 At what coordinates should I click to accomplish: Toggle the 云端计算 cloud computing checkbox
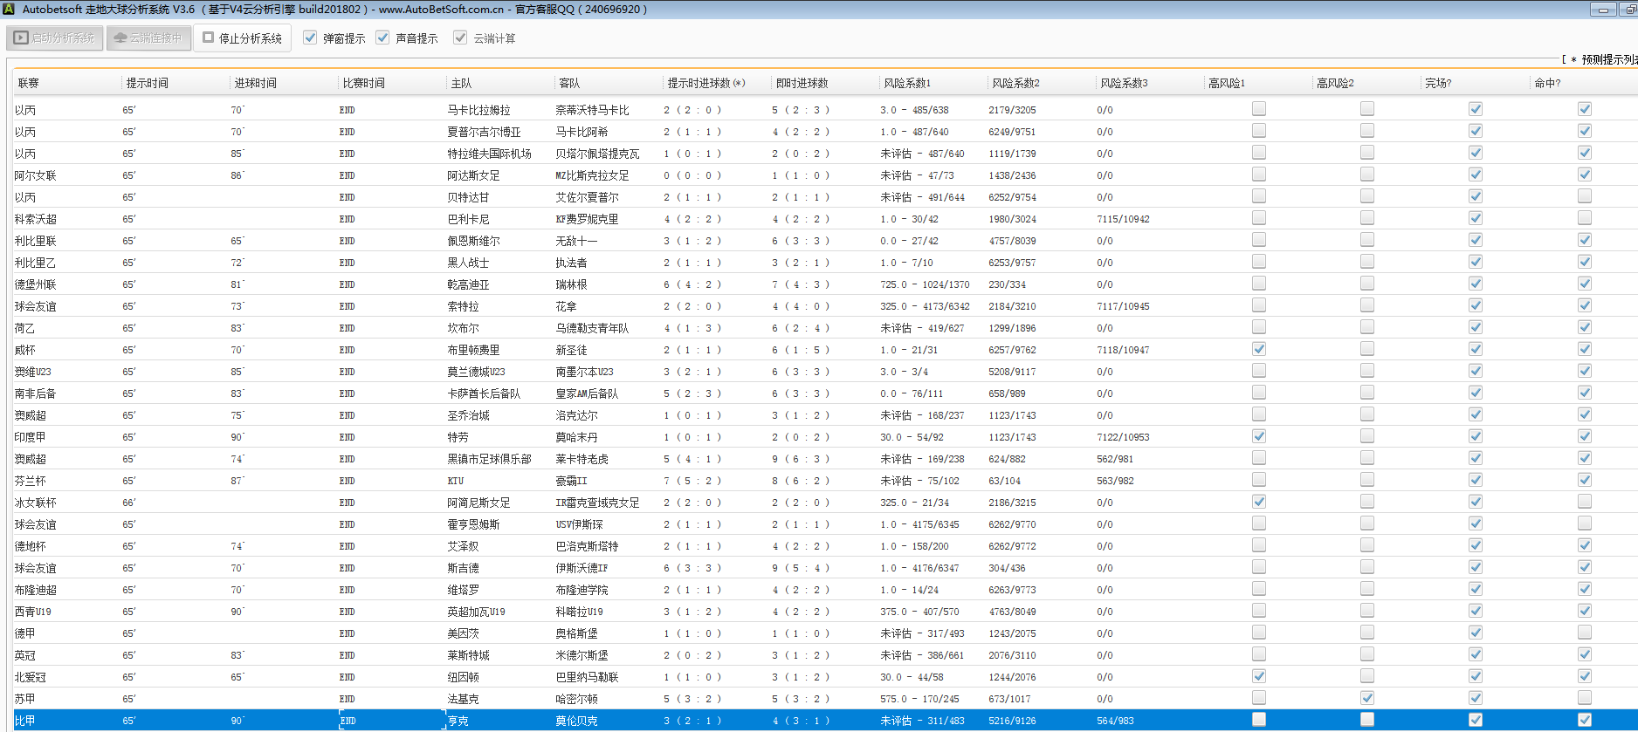tap(460, 38)
